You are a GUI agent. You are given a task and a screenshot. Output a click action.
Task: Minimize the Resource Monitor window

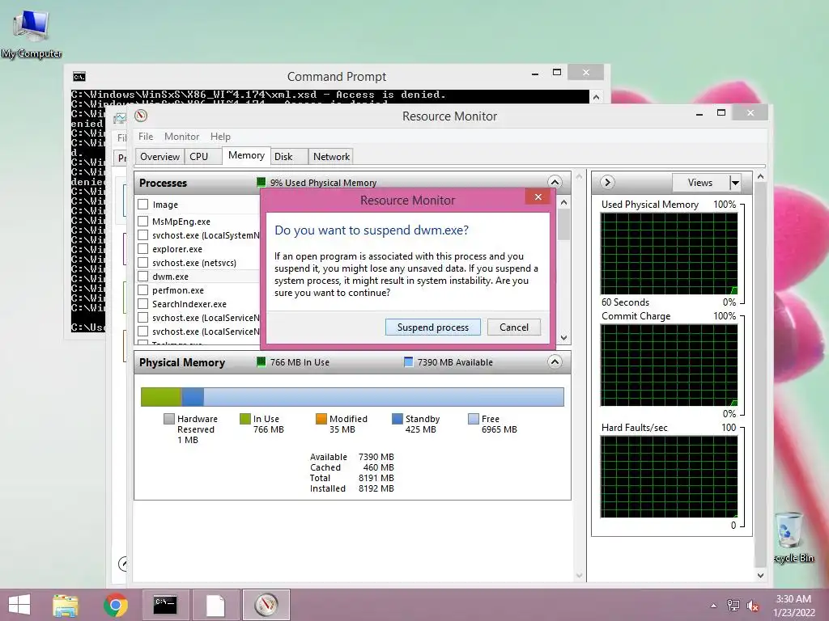(699, 113)
